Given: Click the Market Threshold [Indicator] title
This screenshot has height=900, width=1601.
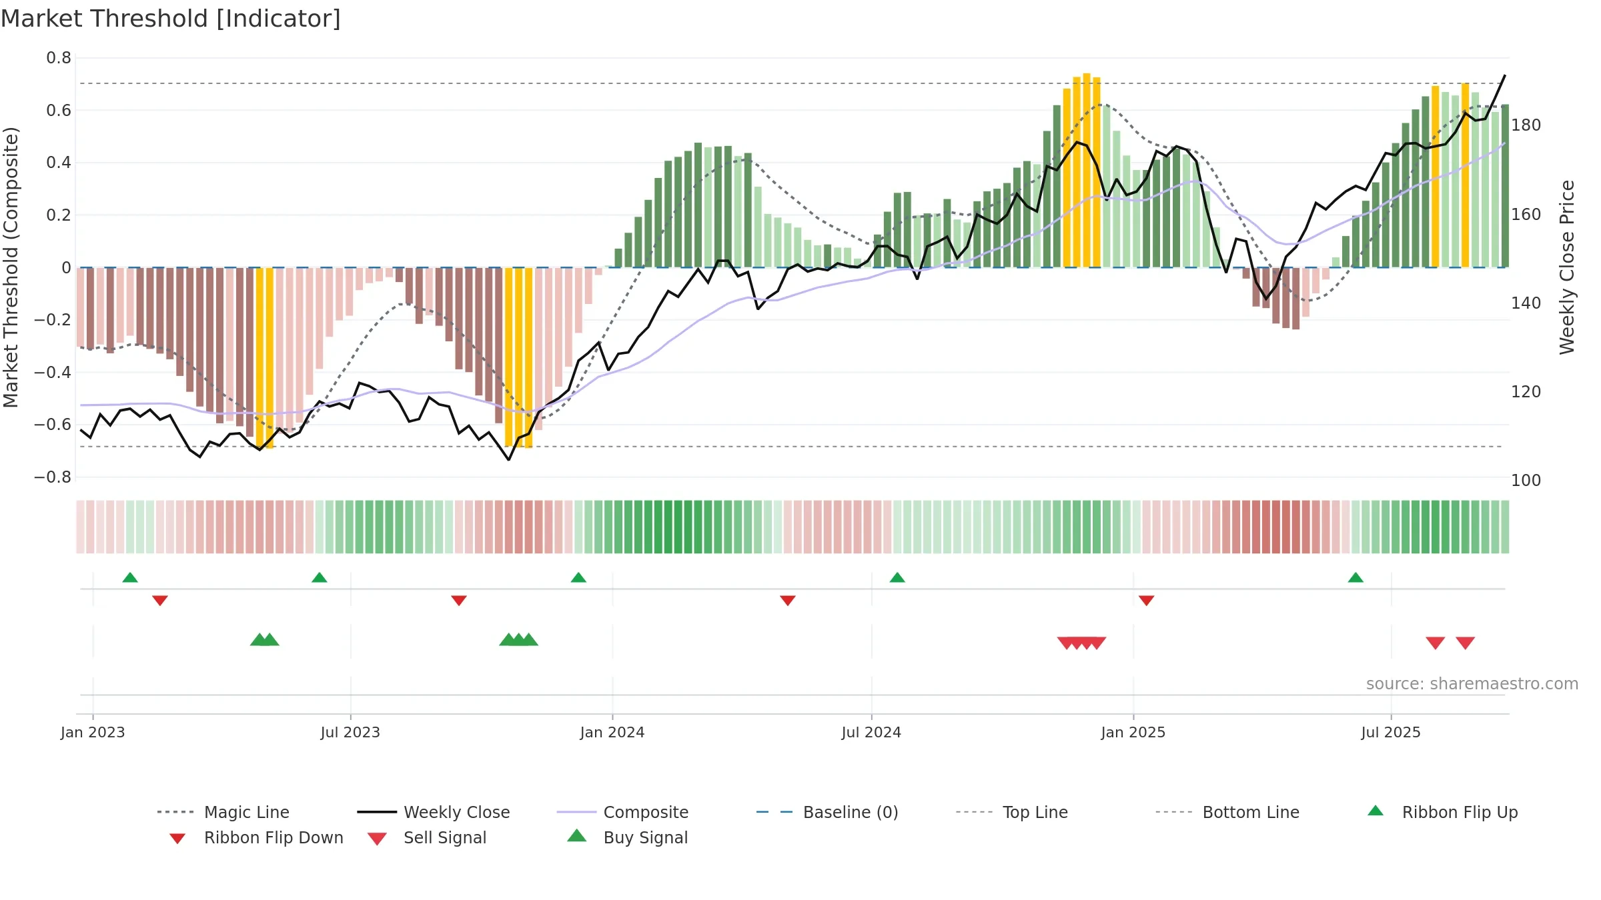Looking at the screenshot, I should [171, 19].
